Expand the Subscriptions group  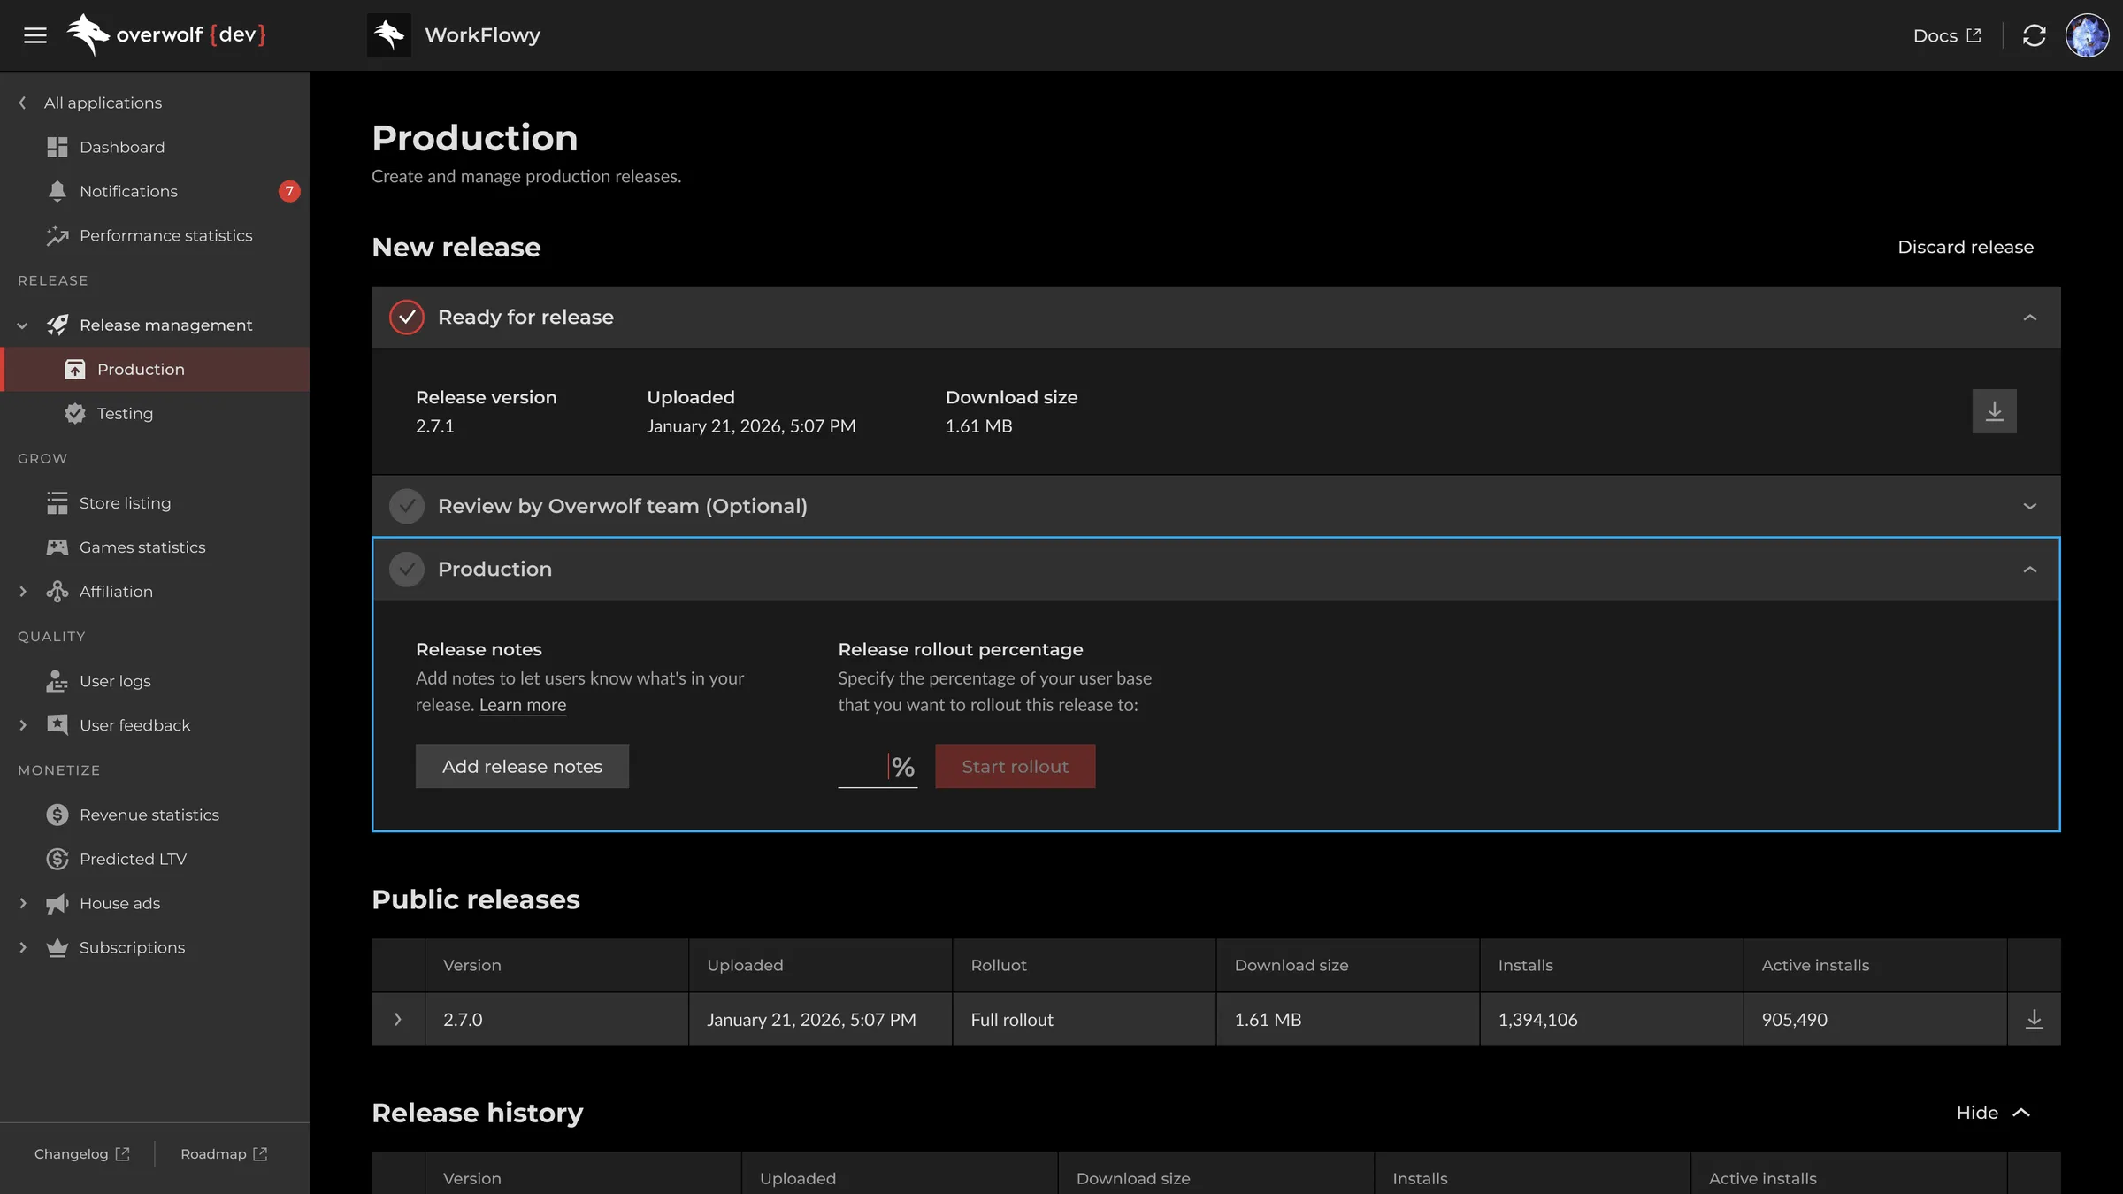[22, 947]
